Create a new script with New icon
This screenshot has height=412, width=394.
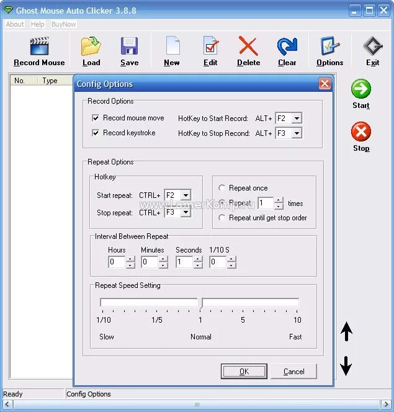point(173,45)
